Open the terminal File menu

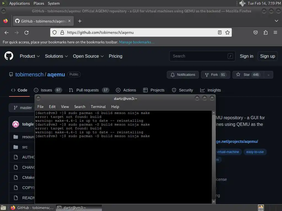[40, 107]
